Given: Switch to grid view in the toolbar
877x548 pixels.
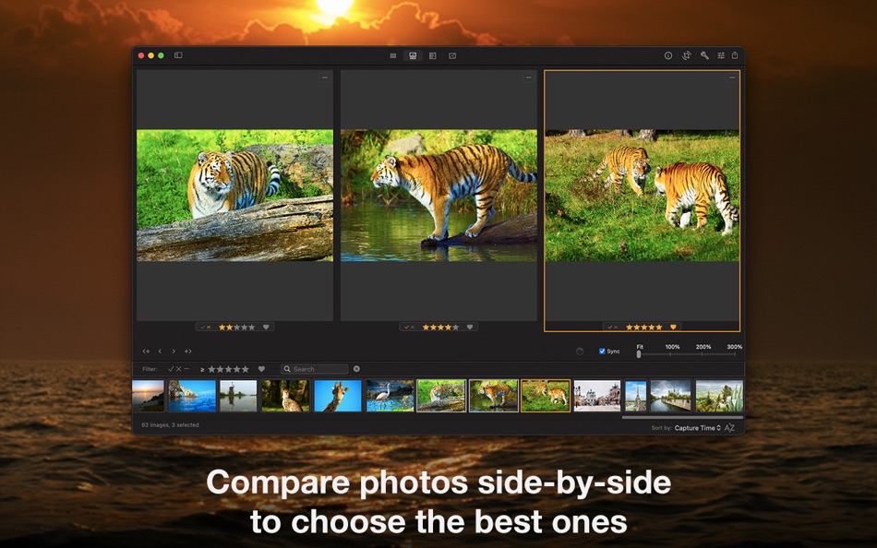Looking at the screenshot, I should pyautogui.click(x=392, y=55).
